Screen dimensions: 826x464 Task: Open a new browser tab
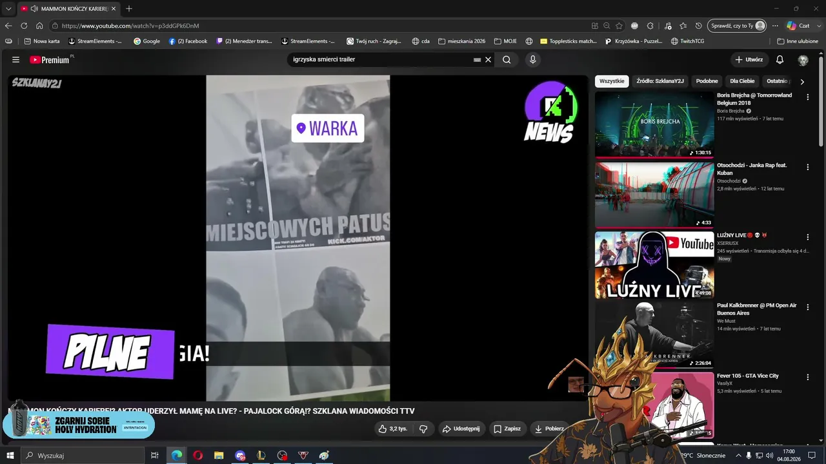click(129, 8)
